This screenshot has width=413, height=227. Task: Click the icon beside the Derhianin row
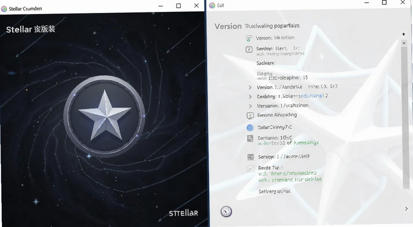(250, 138)
